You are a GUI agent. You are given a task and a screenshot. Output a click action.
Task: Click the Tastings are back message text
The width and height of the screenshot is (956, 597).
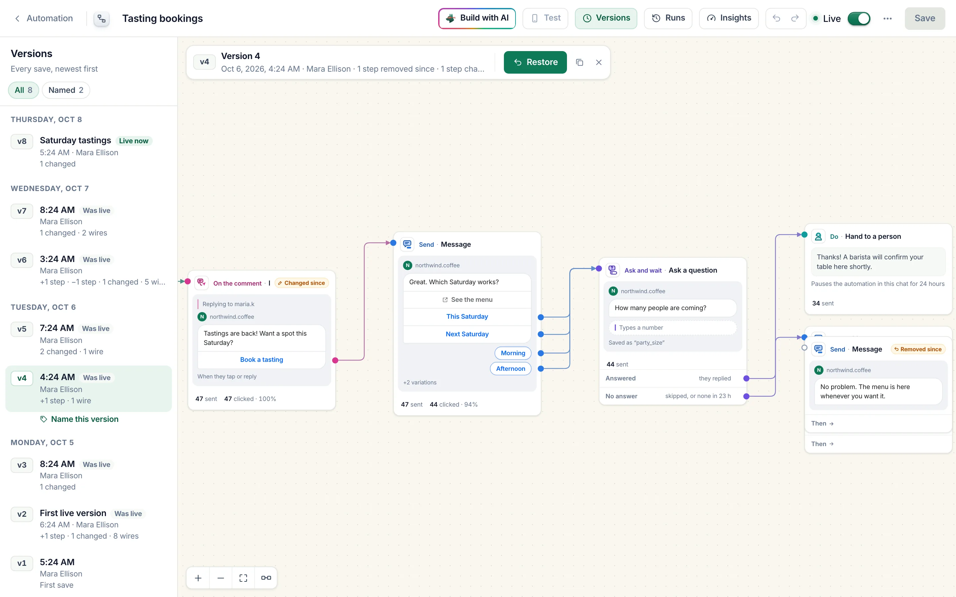pos(255,338)
